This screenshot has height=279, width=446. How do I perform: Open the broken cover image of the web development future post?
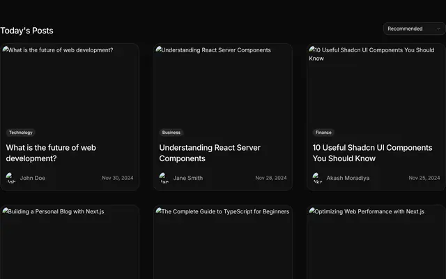(70, 84)
